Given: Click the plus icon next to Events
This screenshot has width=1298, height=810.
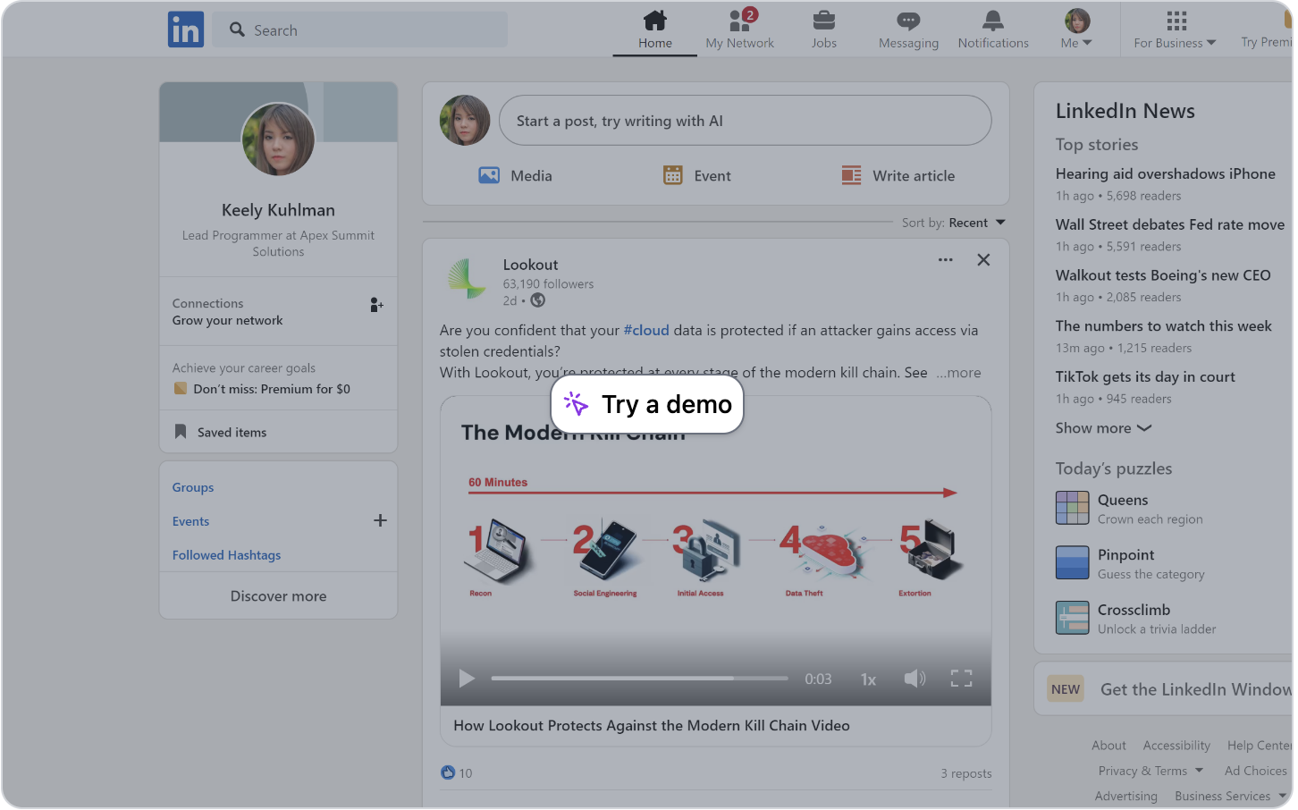Looking at the screenshot, I should tap(380, 520).
